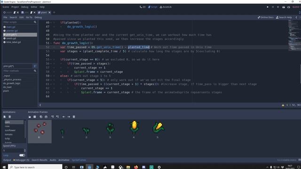Insert empty frame before icon
Viewport: 301px width, 169px height.
pyautogui.click(x=52, y=117)
